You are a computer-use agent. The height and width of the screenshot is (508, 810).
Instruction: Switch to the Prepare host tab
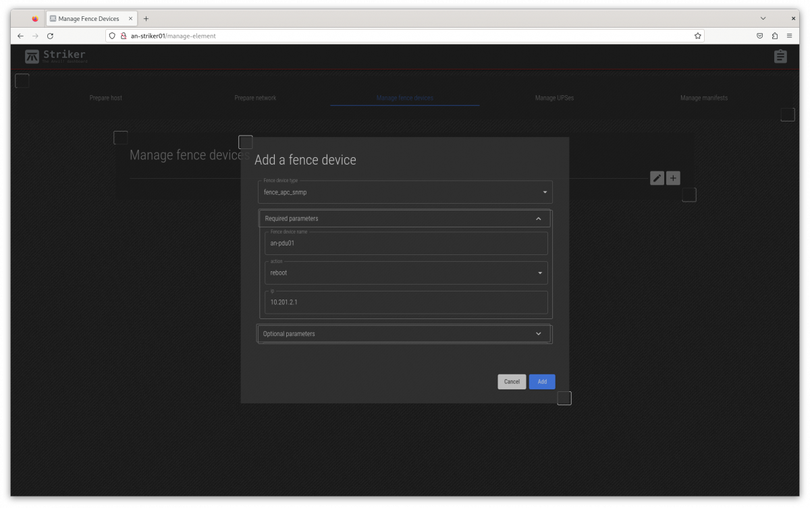pyautogui.click(x=106, y=98)
